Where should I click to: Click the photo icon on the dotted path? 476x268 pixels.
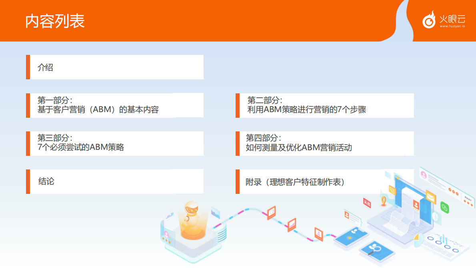pos(291,224)
